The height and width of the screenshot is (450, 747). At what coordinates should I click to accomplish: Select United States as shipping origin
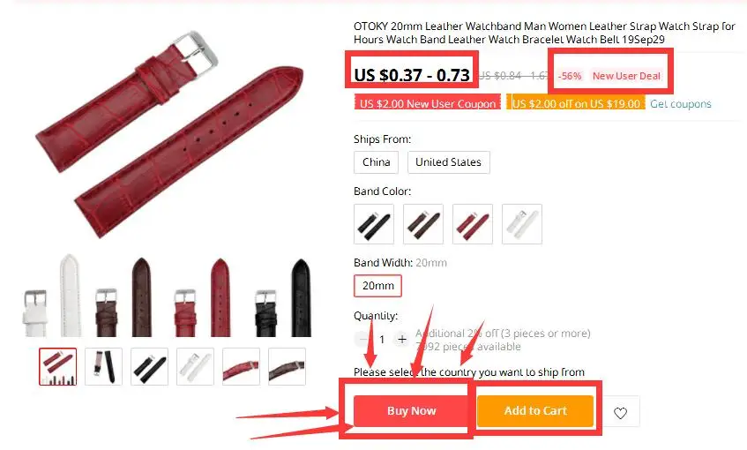pos(448,162)
